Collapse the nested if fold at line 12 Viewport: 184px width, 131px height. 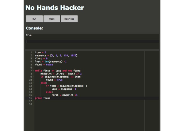(33, 86)
